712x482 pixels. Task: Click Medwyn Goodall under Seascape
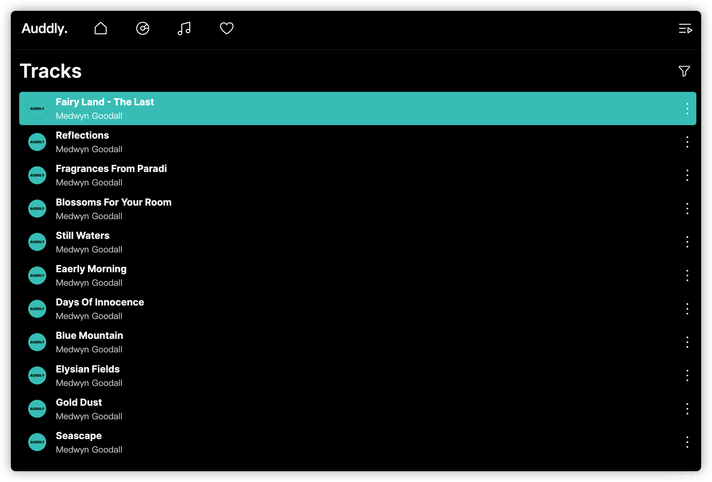pos(89,450)
